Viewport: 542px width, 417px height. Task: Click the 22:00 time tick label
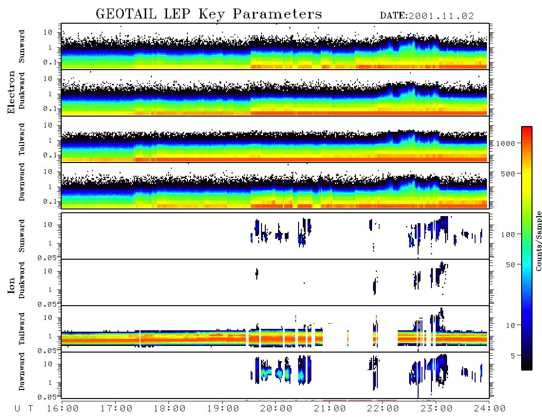383,408
